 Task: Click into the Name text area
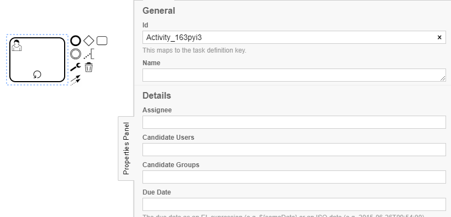point(294,75)
